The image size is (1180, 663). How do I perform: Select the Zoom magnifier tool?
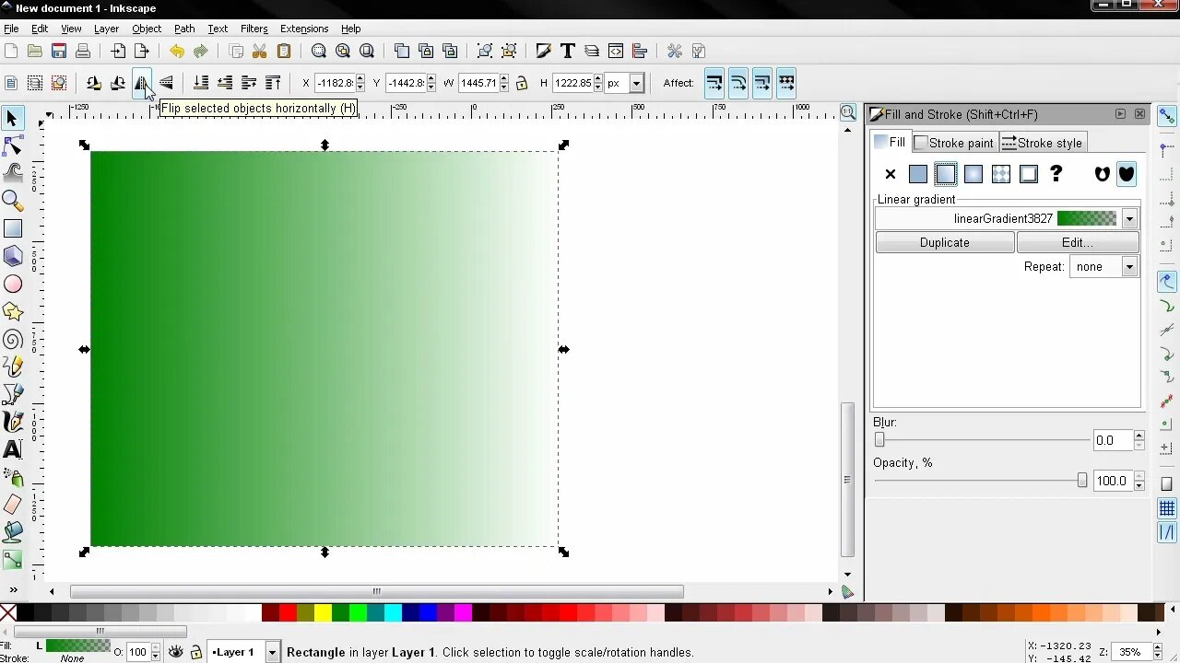click(12, 201)
